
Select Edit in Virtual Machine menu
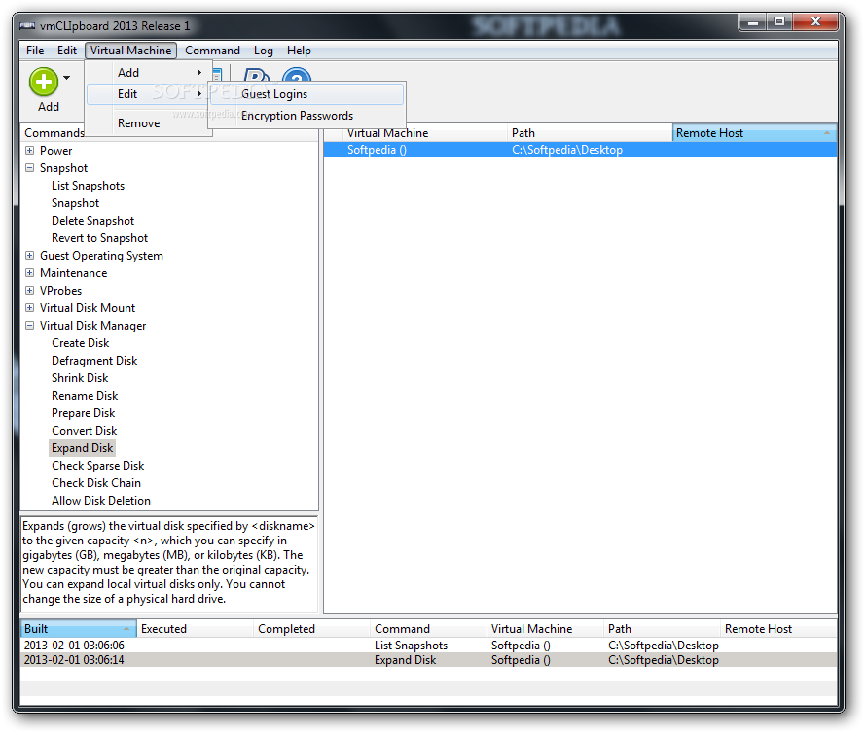tap(148, 94)
